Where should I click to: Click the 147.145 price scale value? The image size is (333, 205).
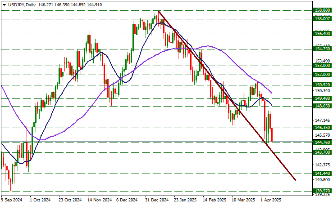323,120
